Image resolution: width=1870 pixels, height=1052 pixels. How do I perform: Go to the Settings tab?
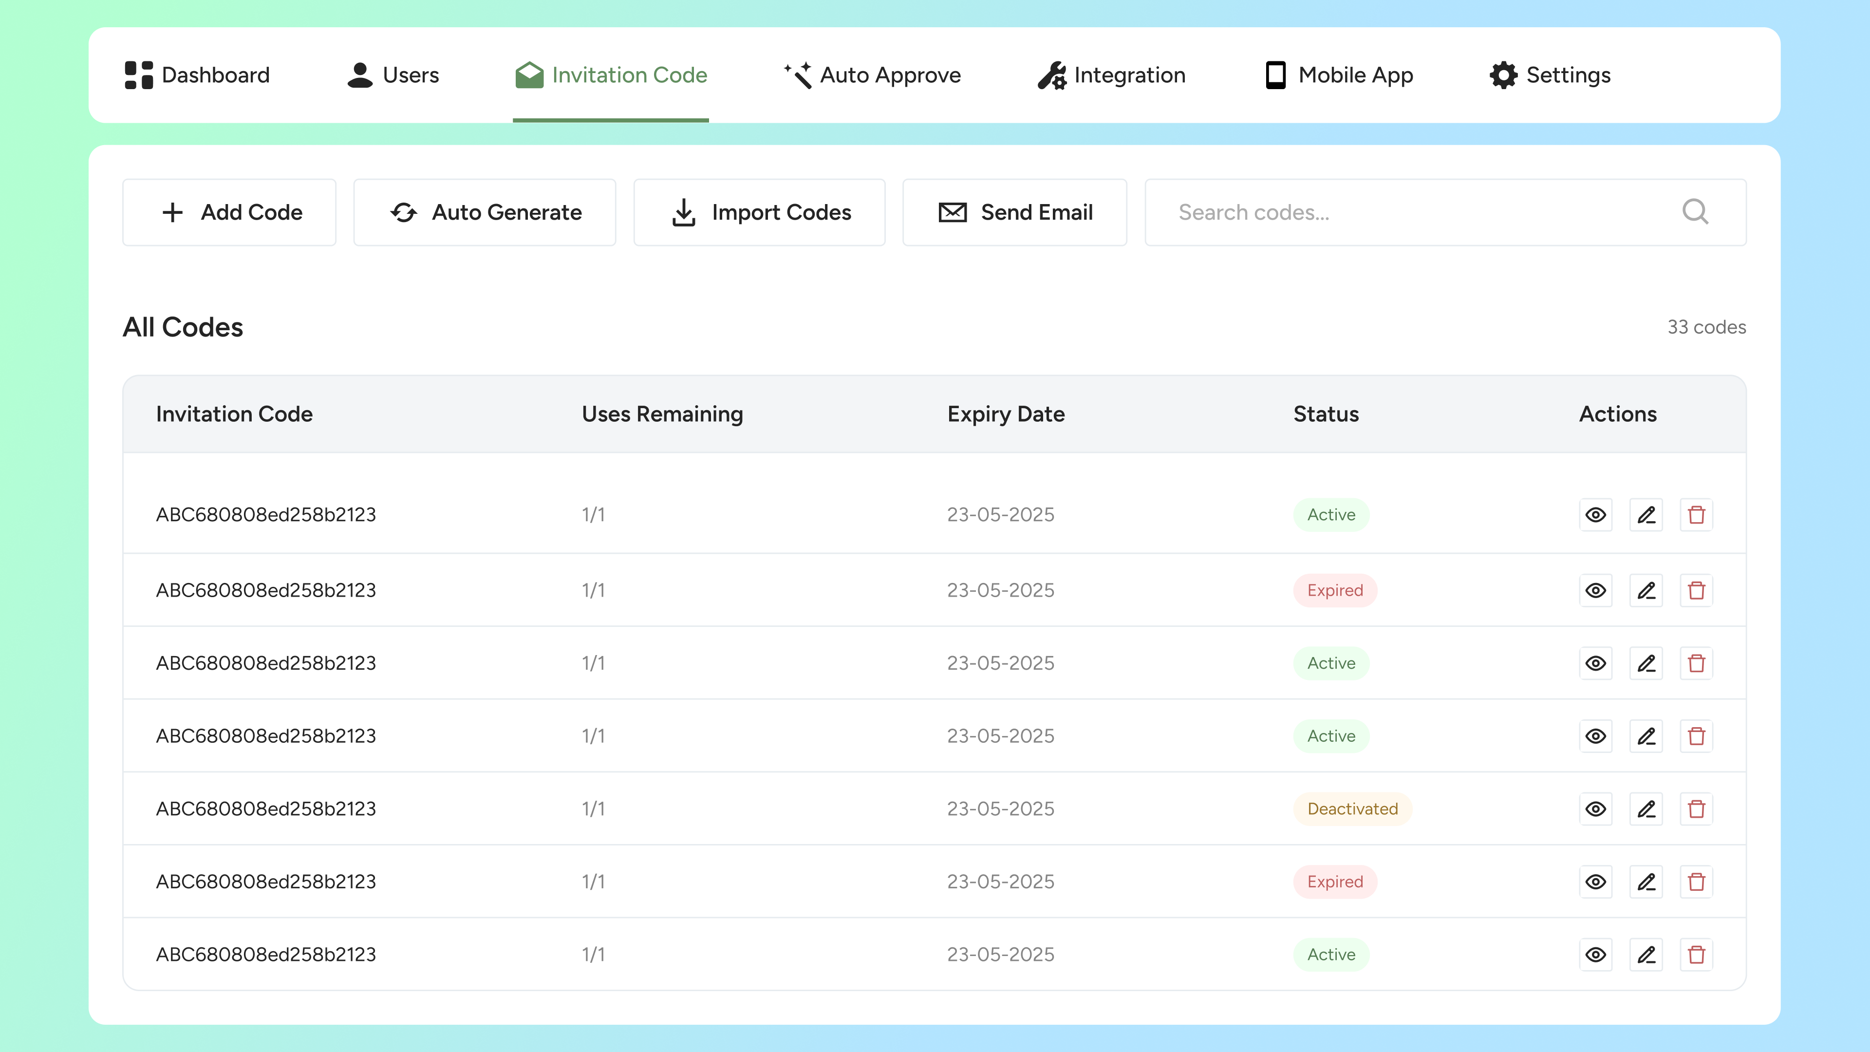1550,75
